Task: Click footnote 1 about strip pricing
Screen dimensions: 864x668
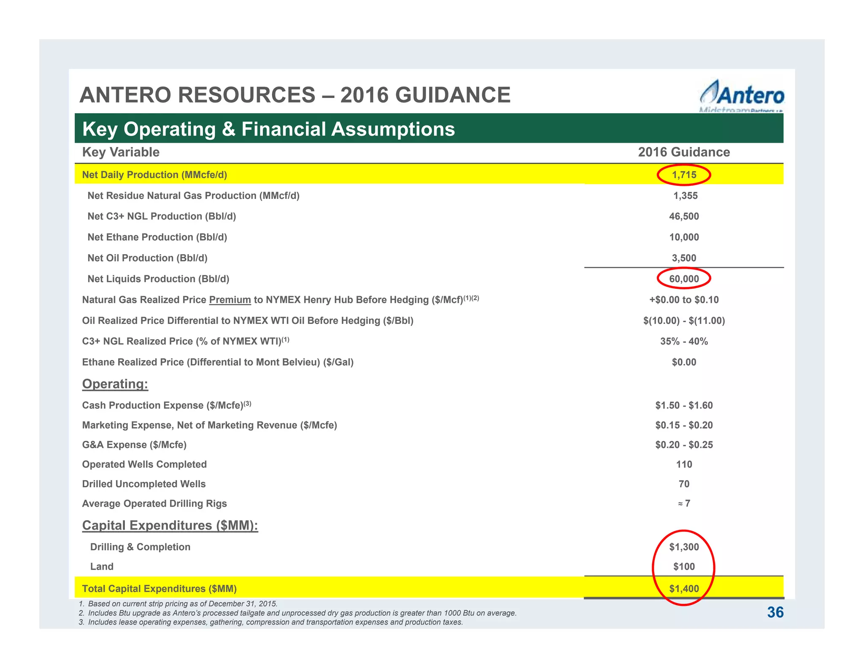Action: coord(178,604)
